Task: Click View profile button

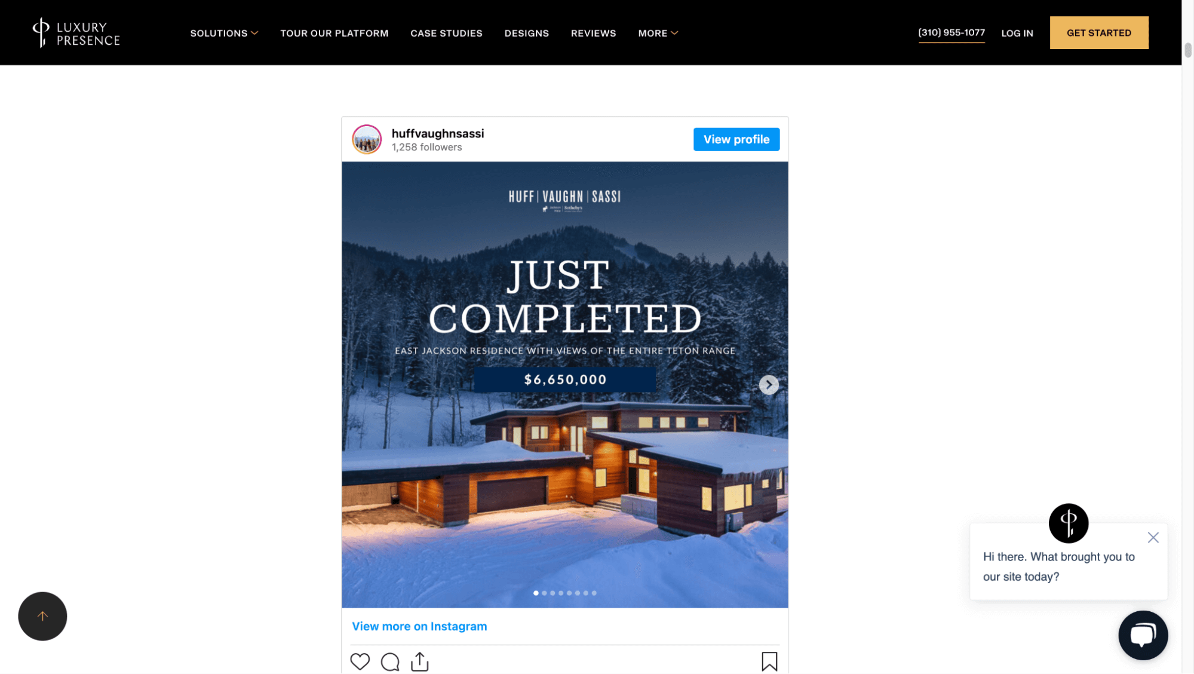Action: coord(736,139)
